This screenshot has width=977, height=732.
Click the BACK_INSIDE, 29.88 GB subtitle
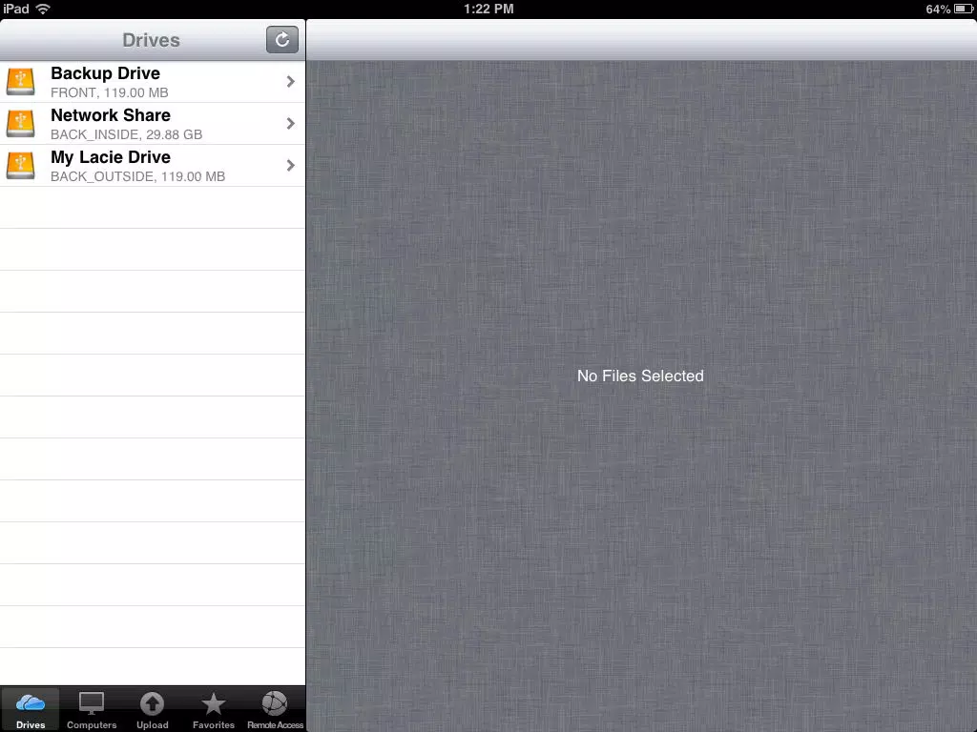coord(127,134)
